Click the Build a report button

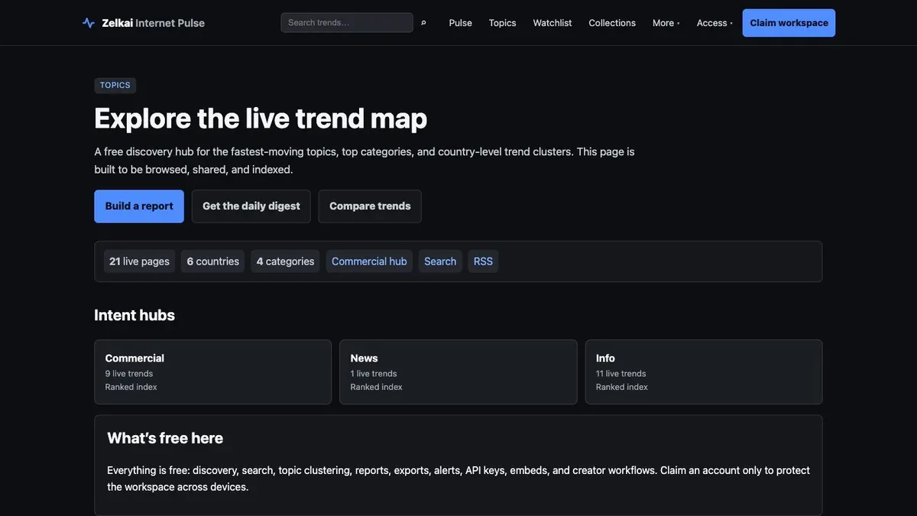click(x=139, y=206)
